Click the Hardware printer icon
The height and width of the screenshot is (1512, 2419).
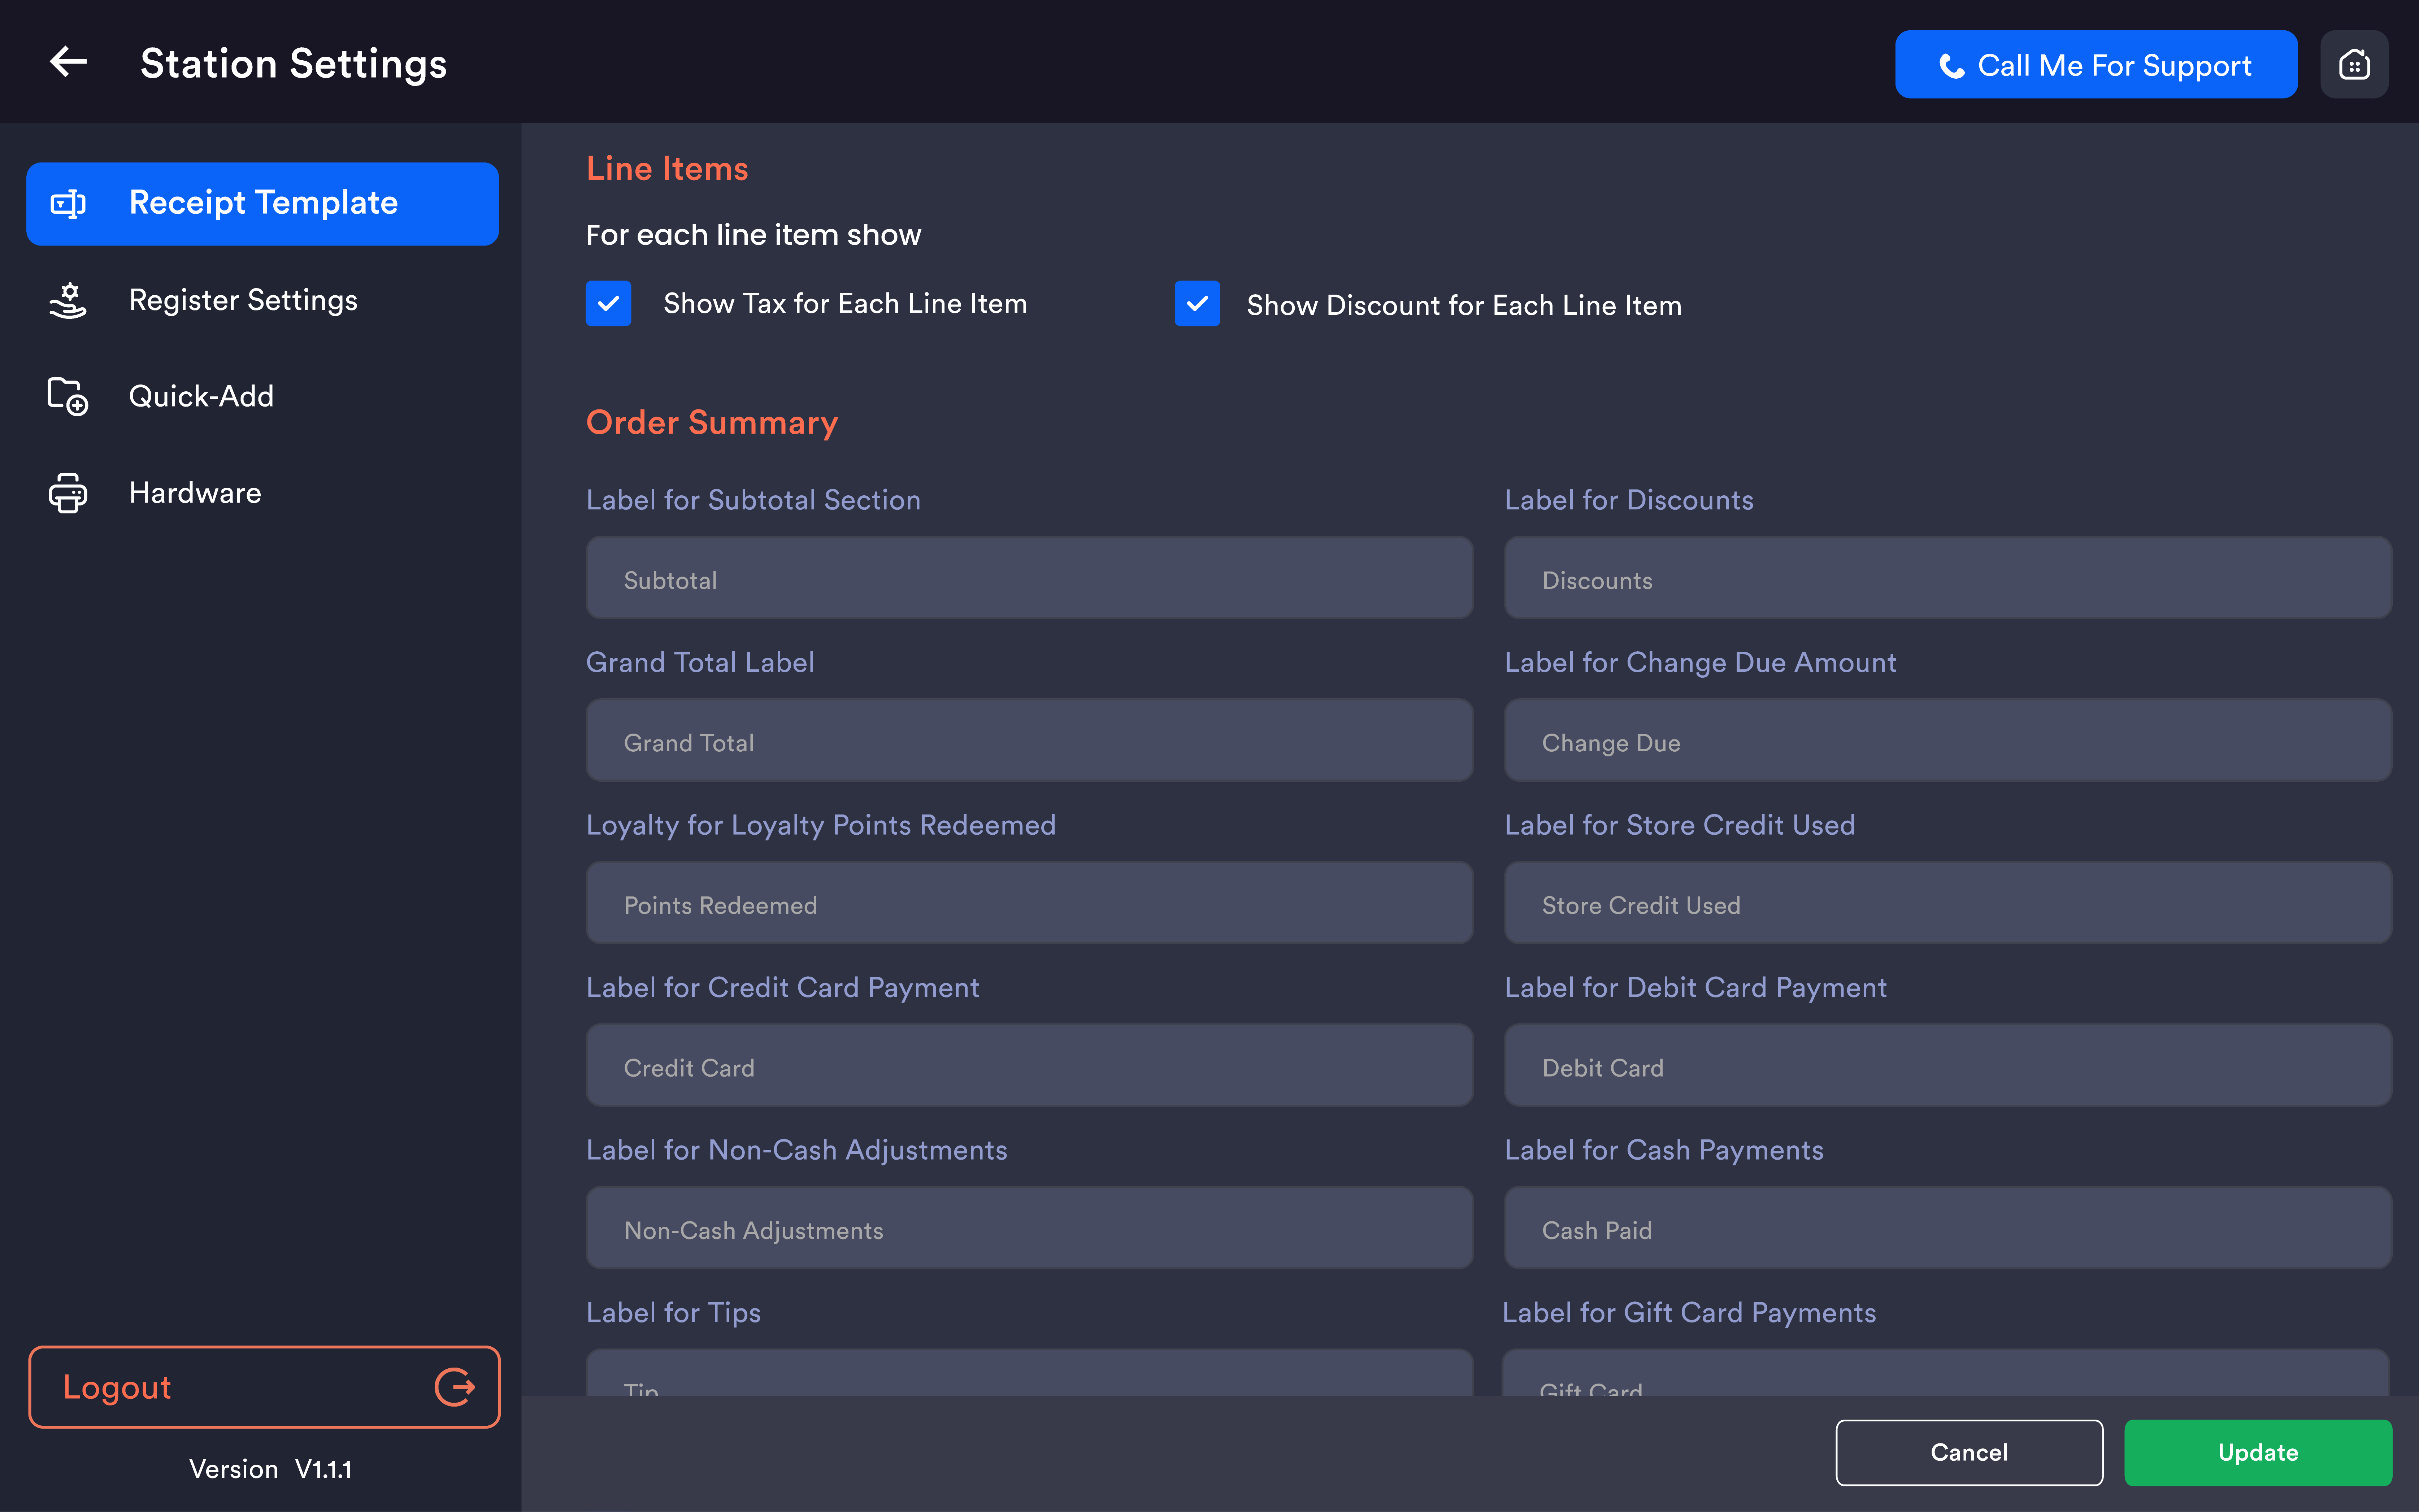pos(68,493)
